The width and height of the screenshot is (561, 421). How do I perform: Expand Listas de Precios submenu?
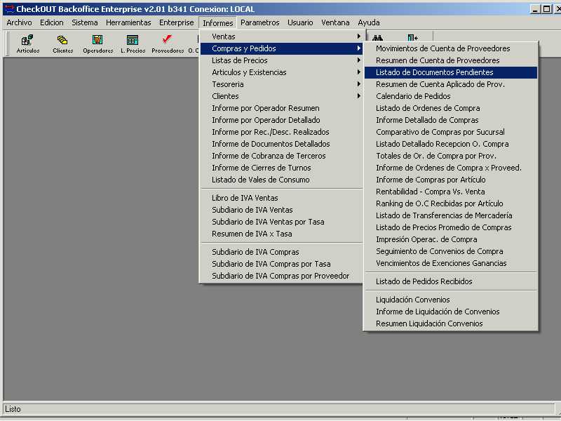[x=281, y=60]
